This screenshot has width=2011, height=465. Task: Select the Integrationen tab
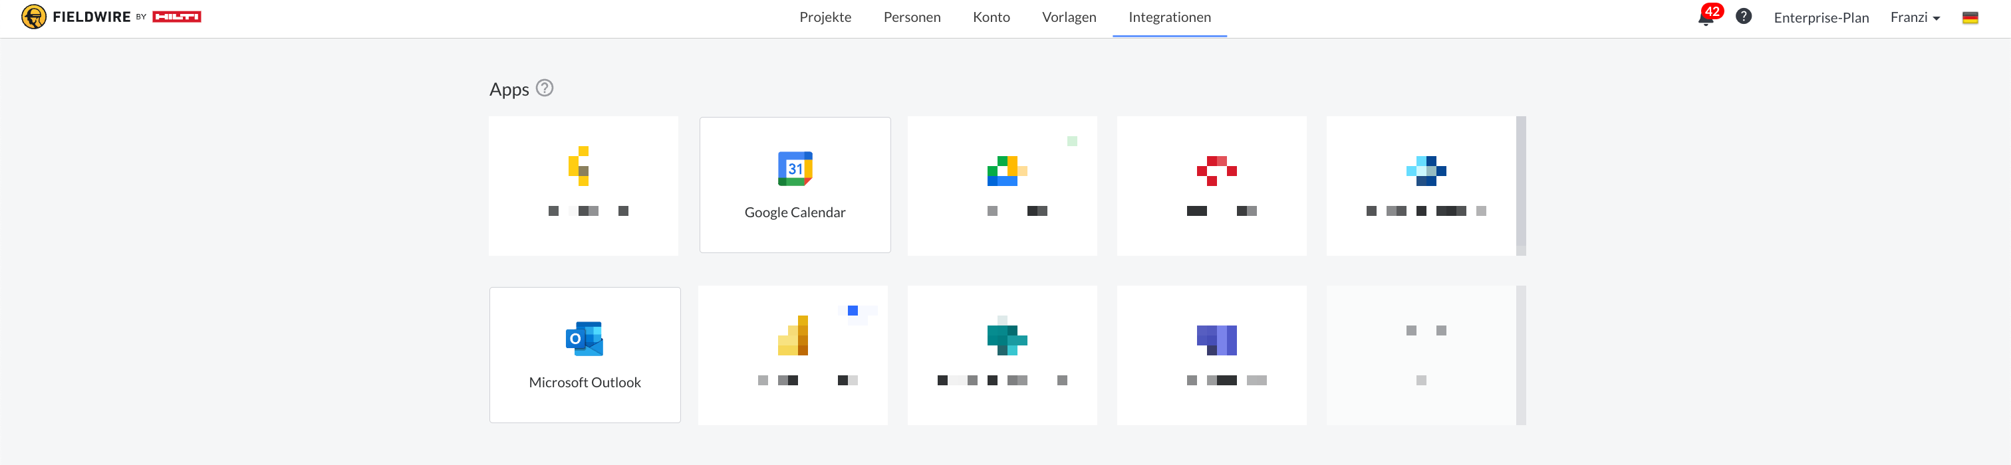coord(1170,17)
